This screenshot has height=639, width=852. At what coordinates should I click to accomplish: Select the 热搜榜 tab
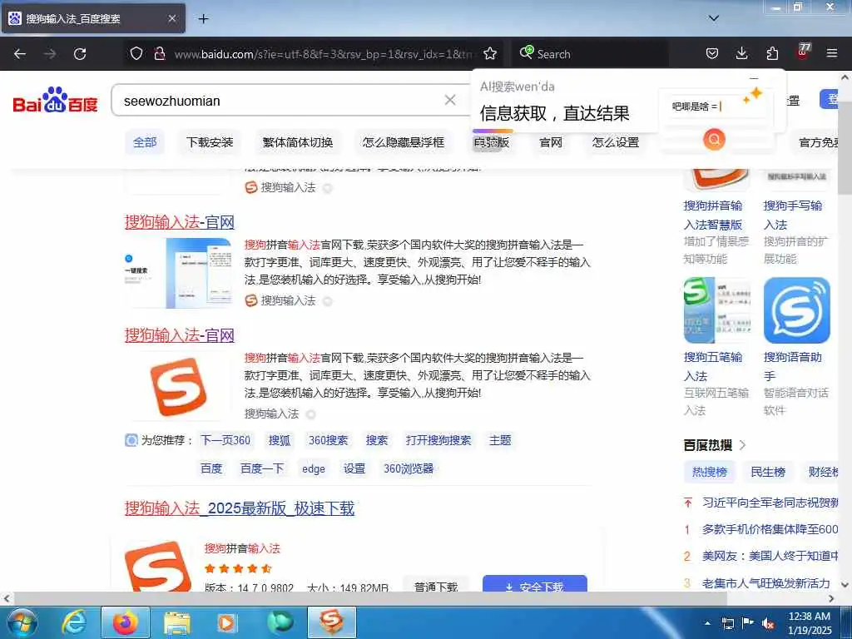[709, 472]
